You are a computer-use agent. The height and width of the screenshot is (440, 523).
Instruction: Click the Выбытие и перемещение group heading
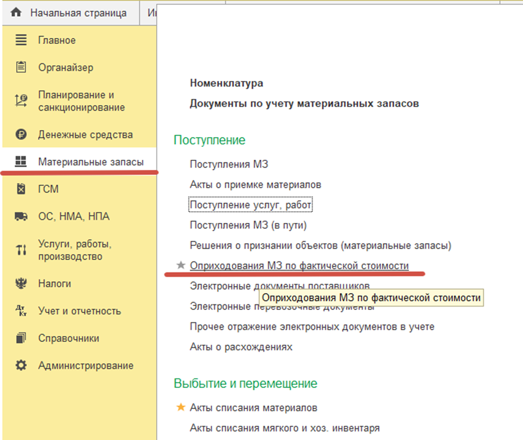pos(245,383)
